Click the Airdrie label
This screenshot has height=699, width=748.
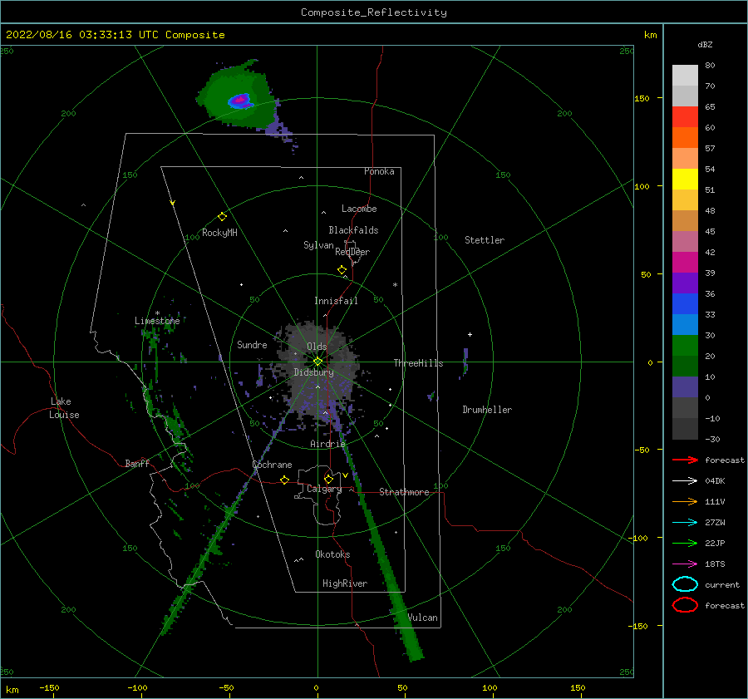(327, 444)
